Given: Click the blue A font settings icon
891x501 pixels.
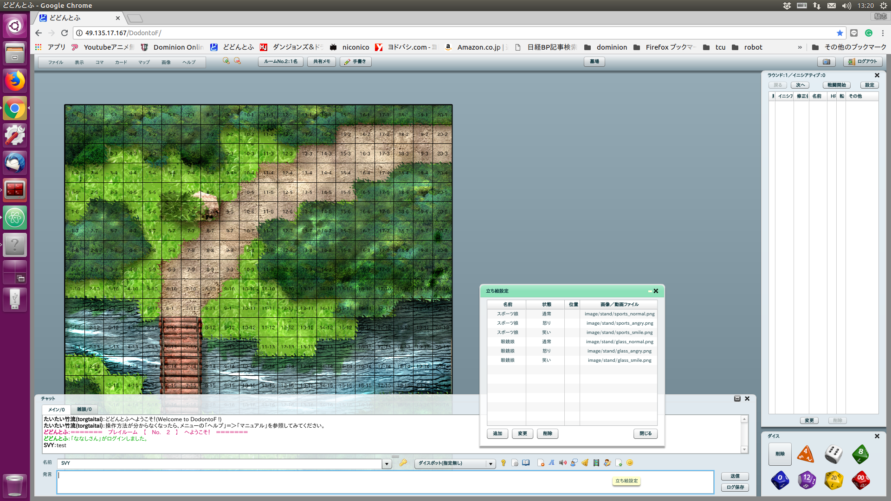Looking at the screenshot, I should 551,462.
